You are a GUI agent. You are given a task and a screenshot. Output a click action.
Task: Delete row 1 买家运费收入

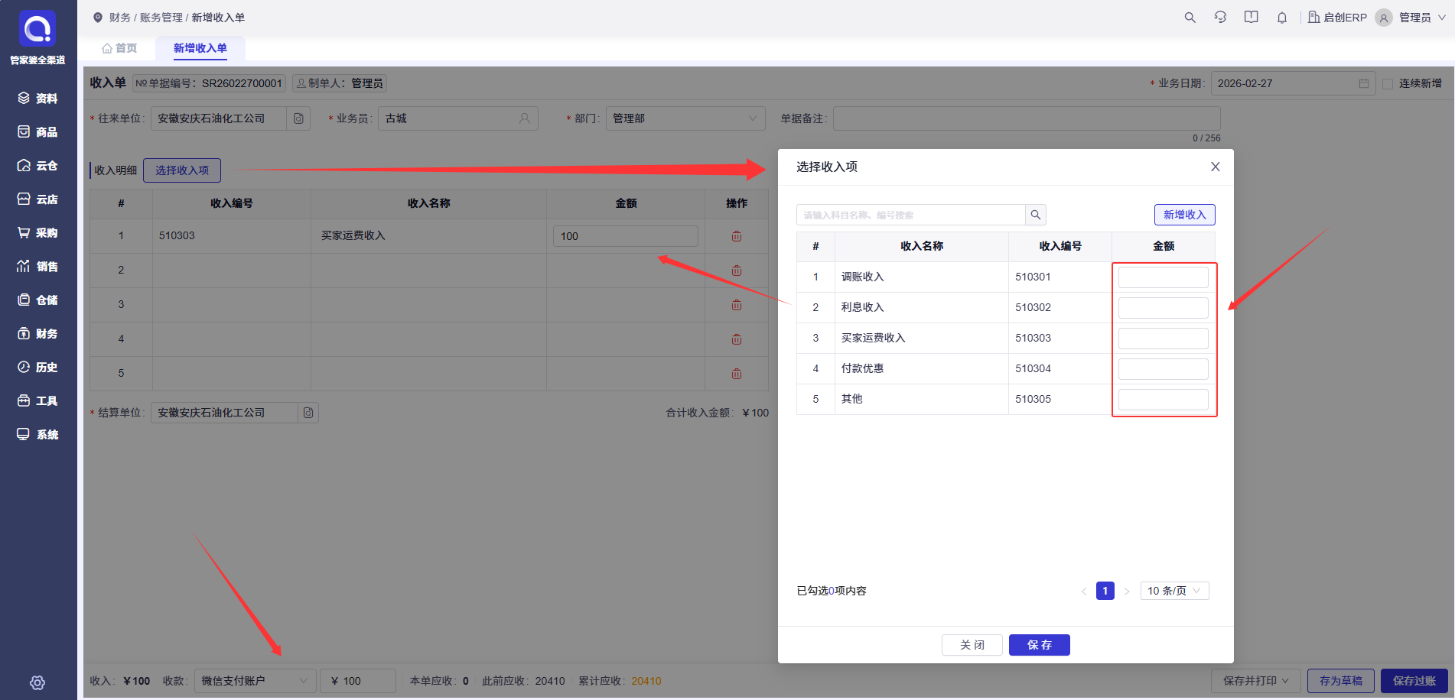737,236
